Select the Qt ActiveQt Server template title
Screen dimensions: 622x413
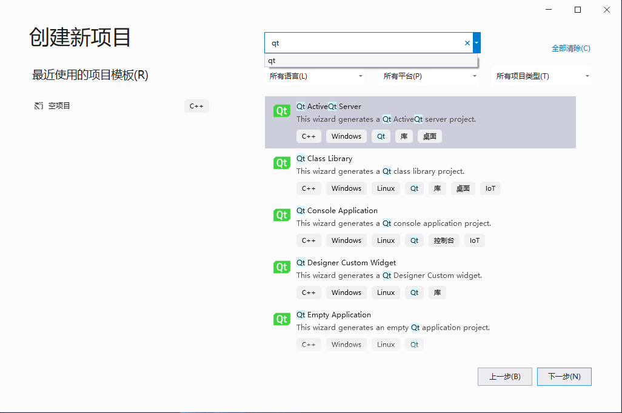coord(329,106)
